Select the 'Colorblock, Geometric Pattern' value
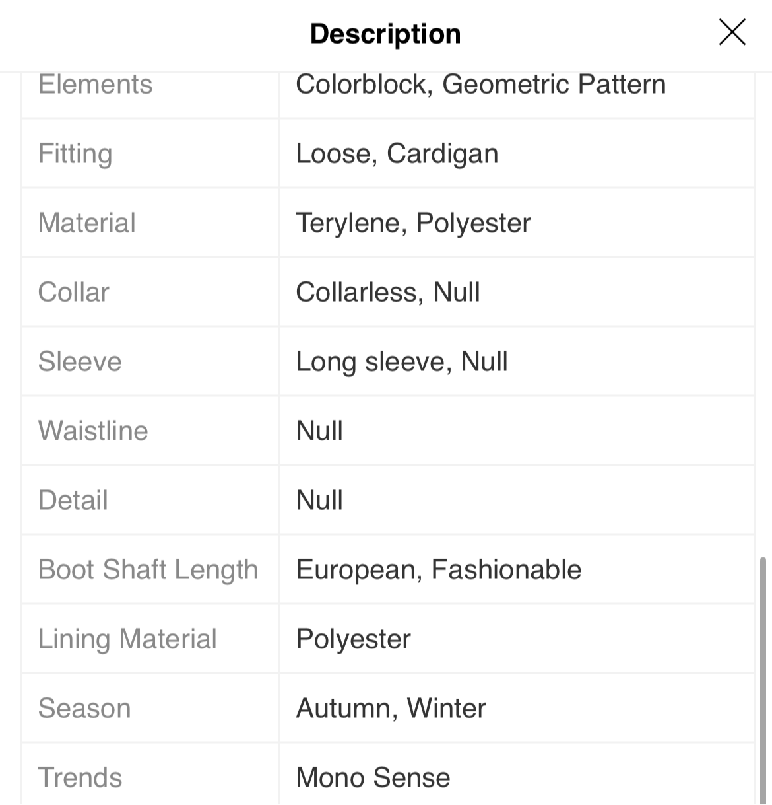Screen dimensions: 772x805 click(x=480, y=84)
